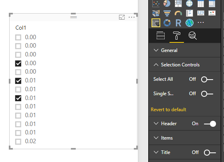Viewport: 224px width, 162px height.
Task: Check the 0.02 checkbox
Action: pos(18,142)
